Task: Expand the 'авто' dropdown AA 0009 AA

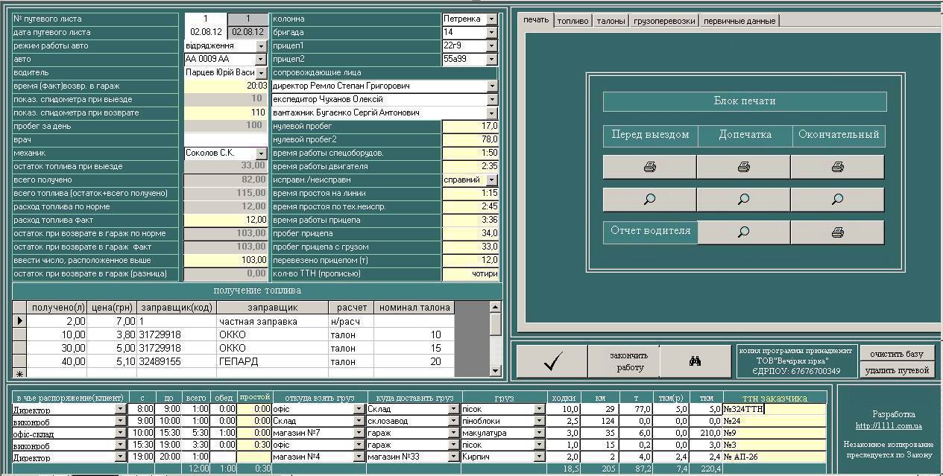Action: pyautogui.click(x=261, y=60)
